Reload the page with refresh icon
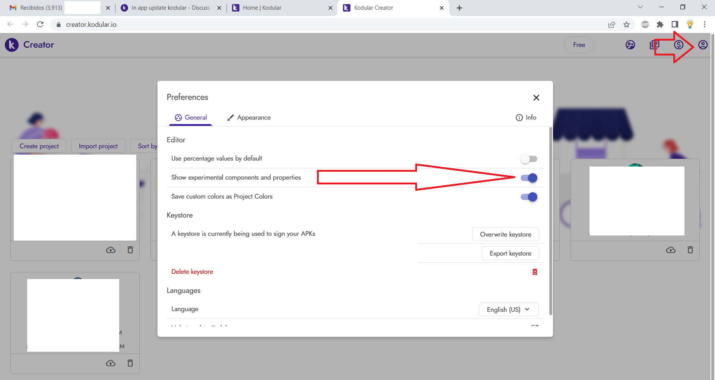This screenshot has width=715, height=380. [x=40, y=25]
